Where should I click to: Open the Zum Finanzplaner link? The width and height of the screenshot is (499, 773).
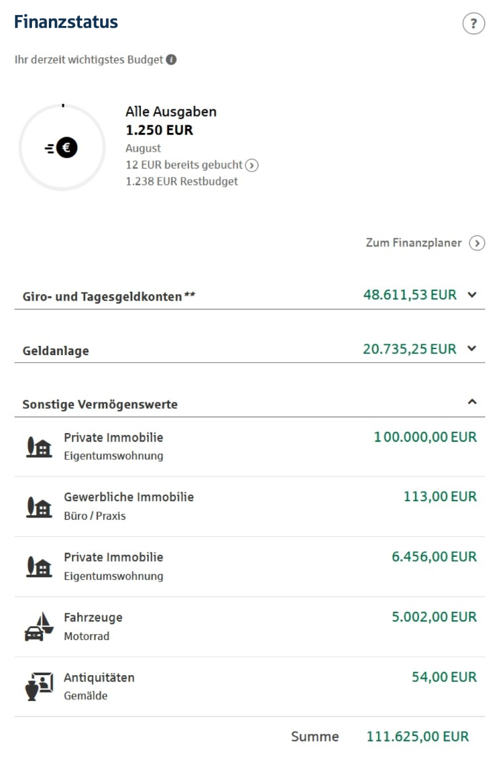coord(414,243)
